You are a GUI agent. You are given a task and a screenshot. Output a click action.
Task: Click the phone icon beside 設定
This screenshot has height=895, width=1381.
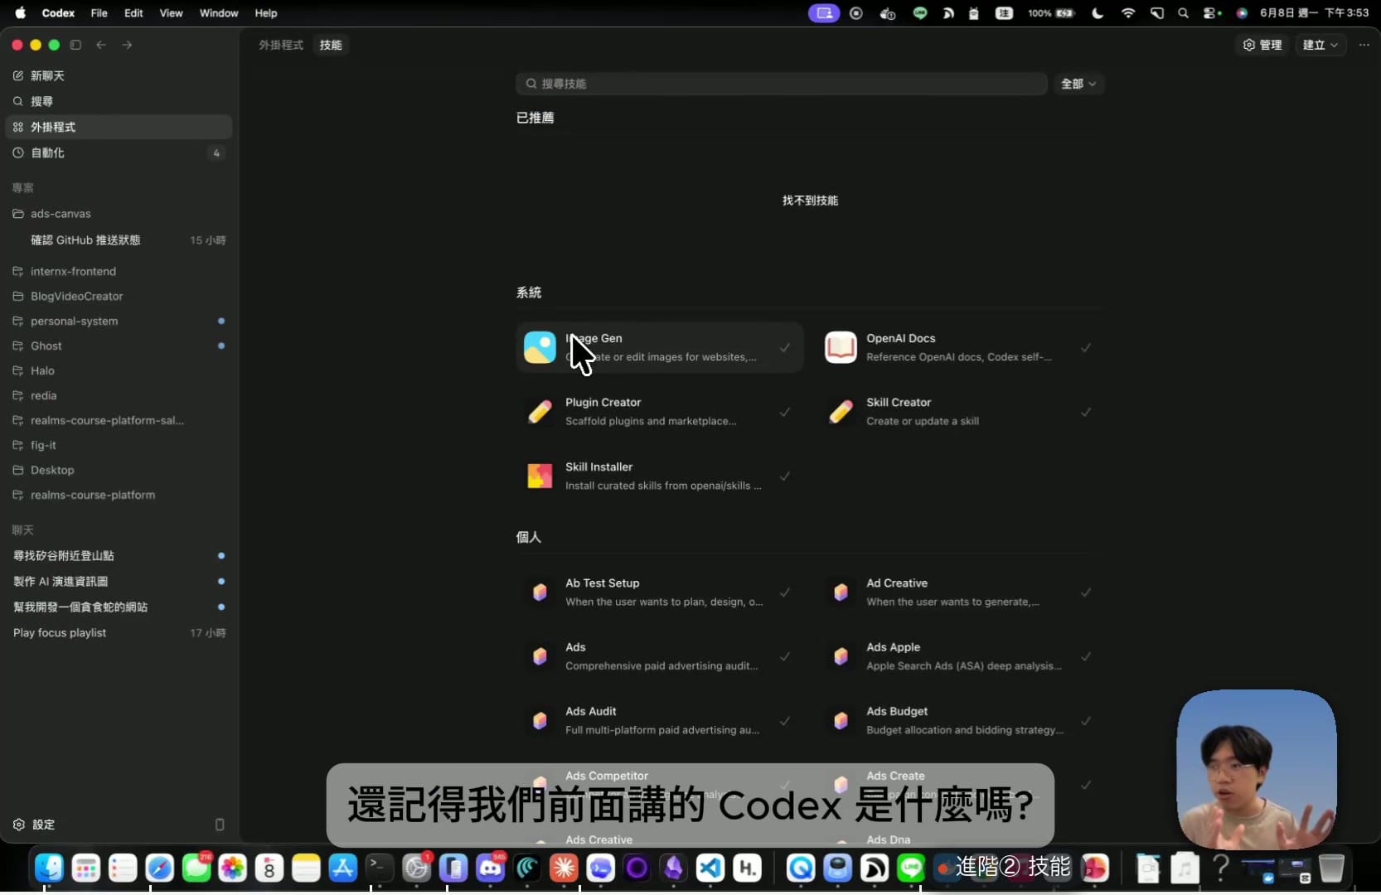220,825
